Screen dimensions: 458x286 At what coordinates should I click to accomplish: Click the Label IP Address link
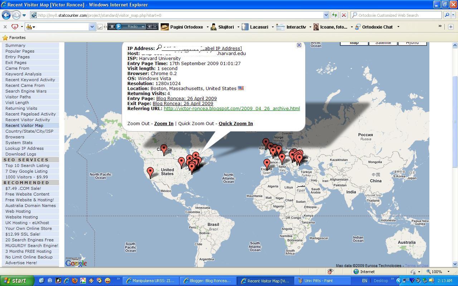(221, 48)
